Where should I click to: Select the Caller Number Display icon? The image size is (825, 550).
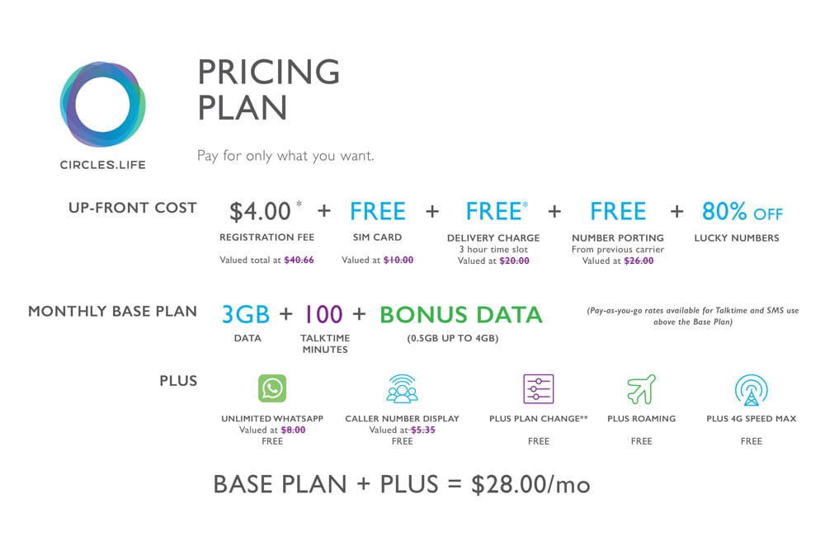(x=402, y=388)
